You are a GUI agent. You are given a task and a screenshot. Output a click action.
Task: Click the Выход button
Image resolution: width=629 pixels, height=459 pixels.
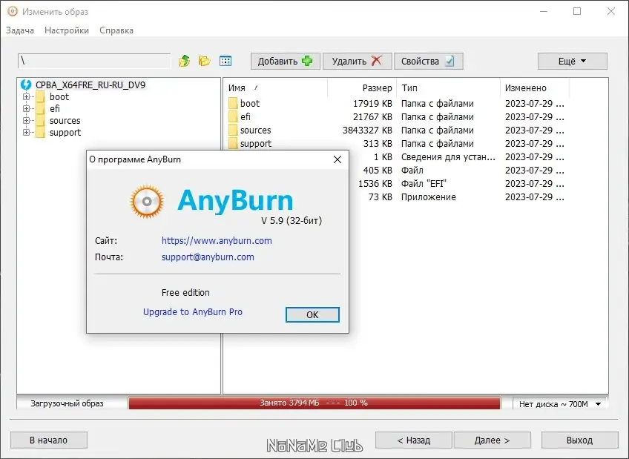pyautogui.click(x=579, y=440)
